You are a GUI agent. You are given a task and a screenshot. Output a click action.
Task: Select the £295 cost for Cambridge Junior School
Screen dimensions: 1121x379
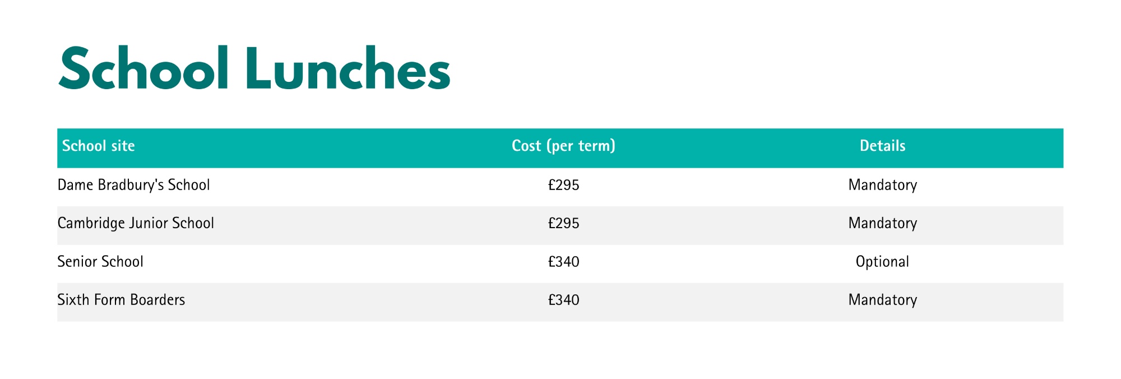[563, 223]
